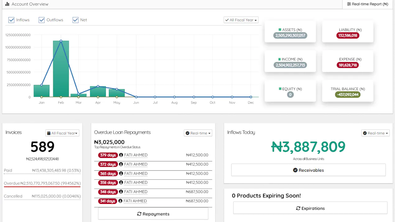
Task: Open Inflows Today Real-time dropdown
Action: click(375, 133)
